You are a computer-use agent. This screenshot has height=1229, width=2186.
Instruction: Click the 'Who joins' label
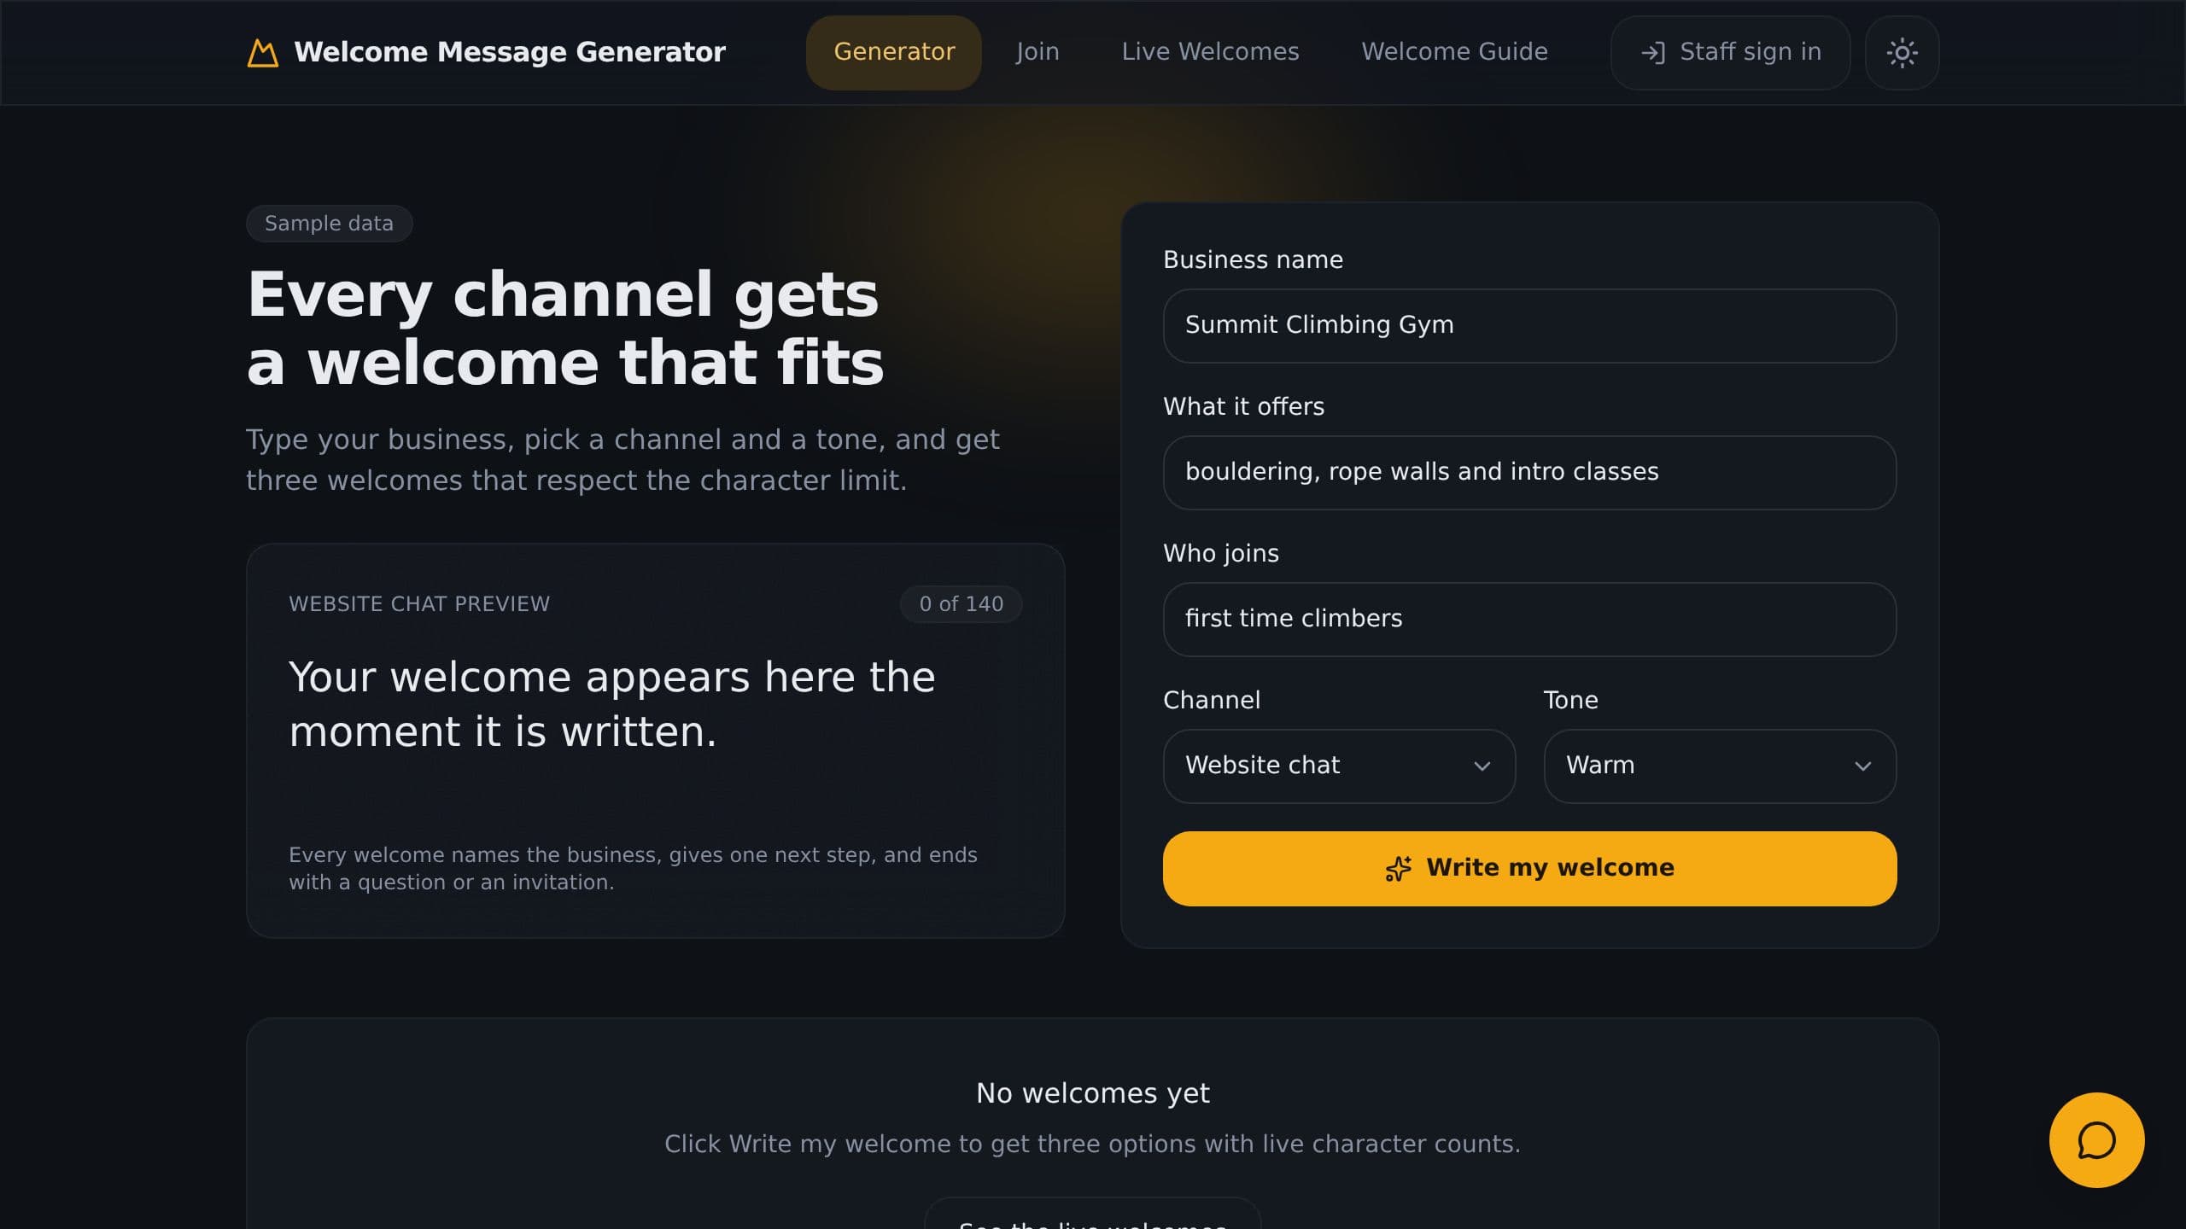tap(1221, 553)
